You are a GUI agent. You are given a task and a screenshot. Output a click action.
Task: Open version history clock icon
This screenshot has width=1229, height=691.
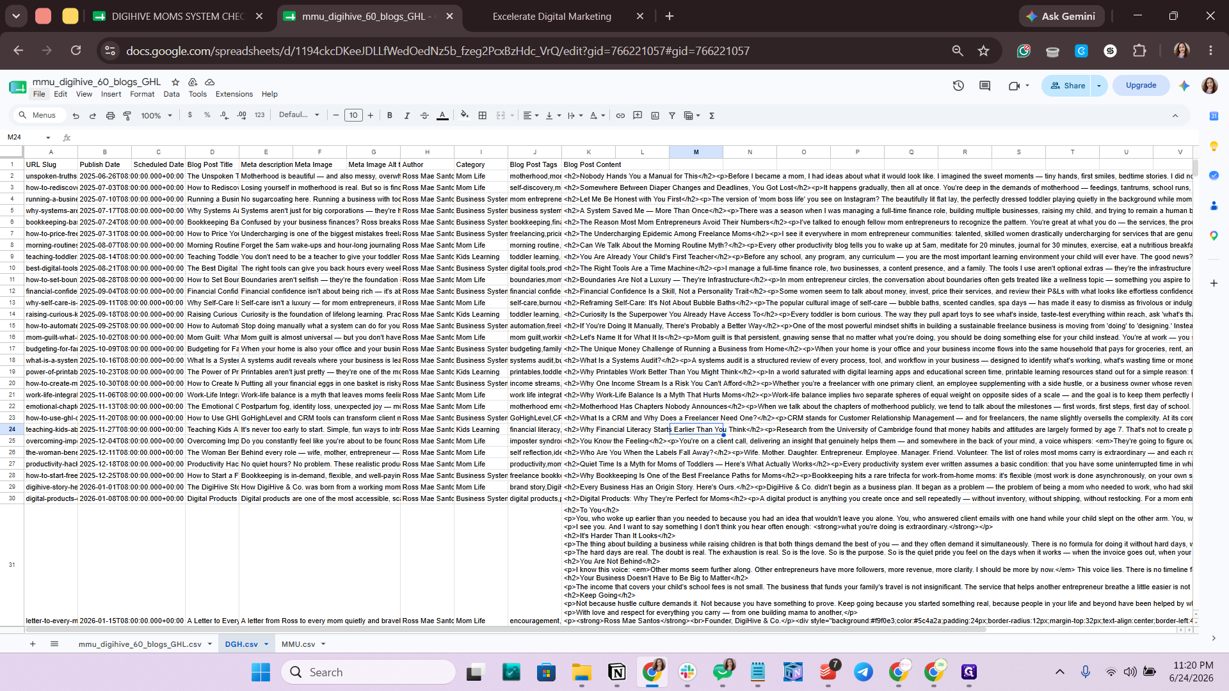tap(958, 86)
